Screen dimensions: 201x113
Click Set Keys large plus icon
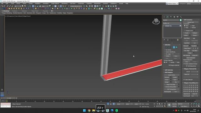pos(169,105)
